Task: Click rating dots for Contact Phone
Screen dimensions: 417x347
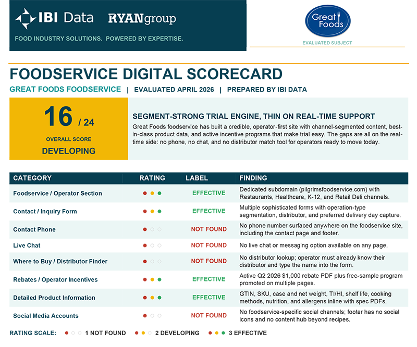Action: pos(152,229)
